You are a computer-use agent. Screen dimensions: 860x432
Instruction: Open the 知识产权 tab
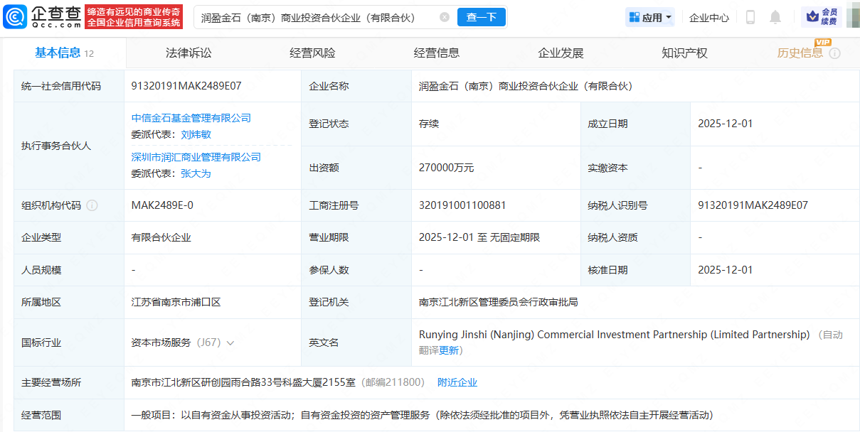click(x=684, y=53)
